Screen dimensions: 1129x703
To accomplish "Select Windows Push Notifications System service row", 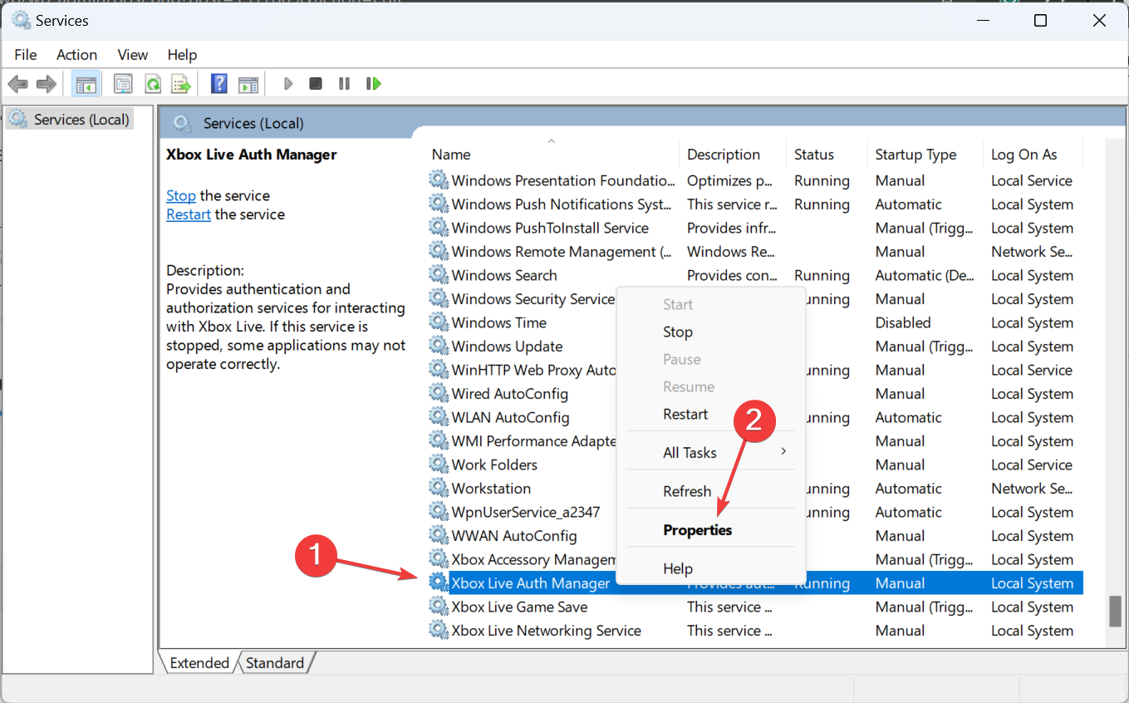I will pyautogui.click(x=755, y=204).
